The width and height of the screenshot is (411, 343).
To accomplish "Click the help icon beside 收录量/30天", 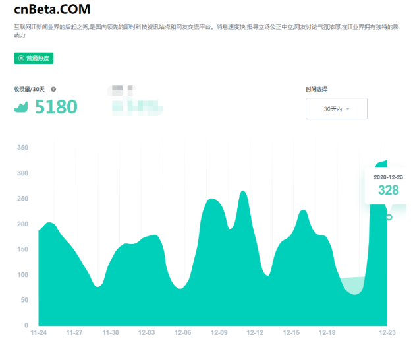I will [x=53, y=89].
